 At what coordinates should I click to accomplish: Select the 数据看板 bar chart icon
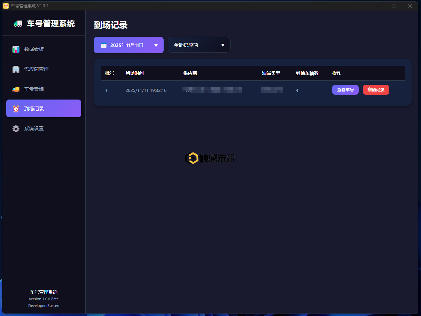pos(16,49)
